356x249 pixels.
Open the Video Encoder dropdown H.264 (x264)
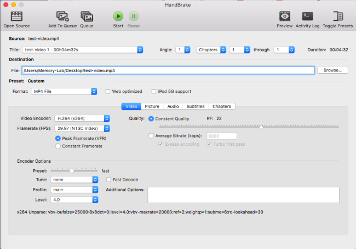[82, 118]
